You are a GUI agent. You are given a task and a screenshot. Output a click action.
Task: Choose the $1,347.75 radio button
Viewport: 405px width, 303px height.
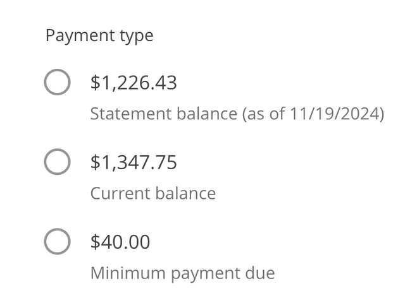point(57,163)
